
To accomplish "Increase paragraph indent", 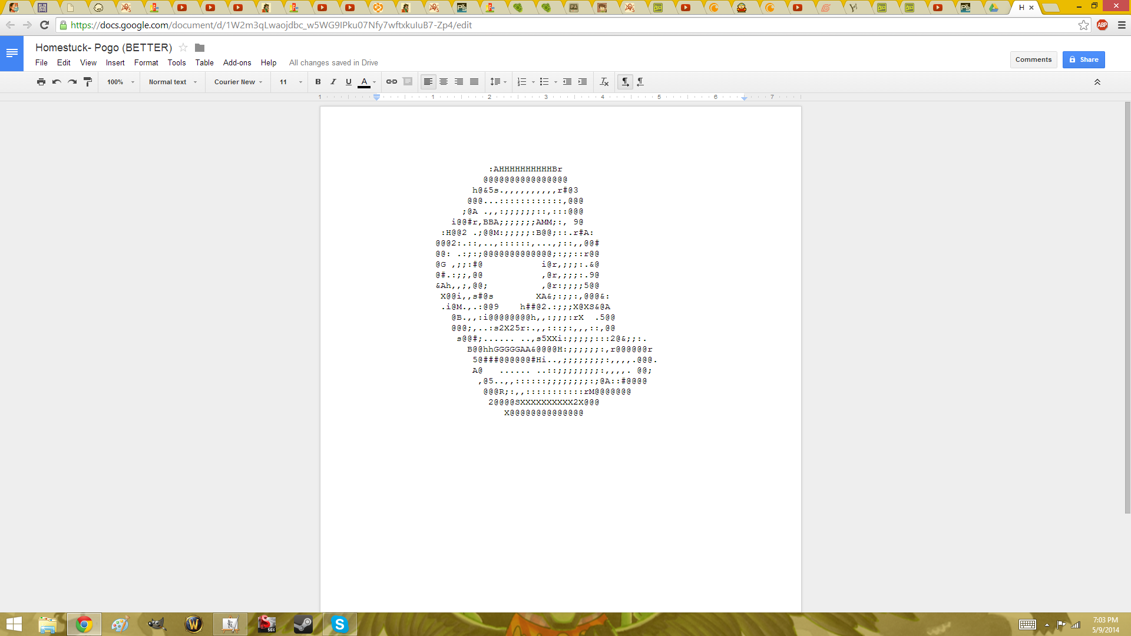I will click(x=583, y=82).
